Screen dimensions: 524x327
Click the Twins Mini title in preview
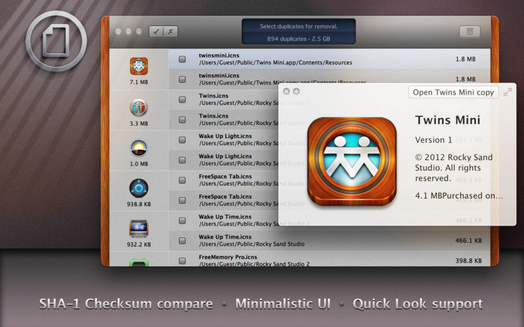tap(447, 120)
